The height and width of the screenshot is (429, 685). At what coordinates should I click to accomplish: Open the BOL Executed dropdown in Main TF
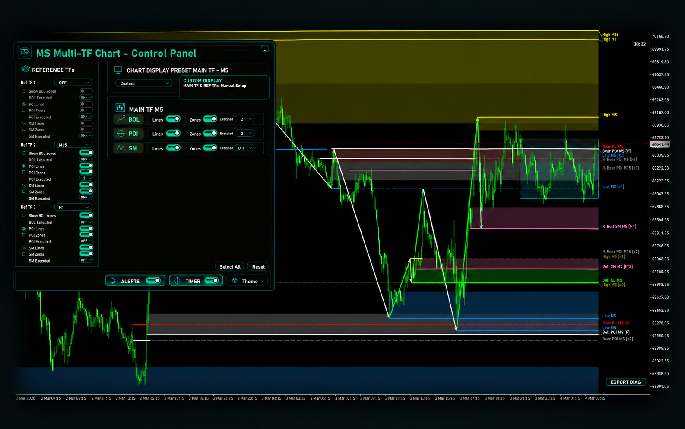(x=244, y=119)
